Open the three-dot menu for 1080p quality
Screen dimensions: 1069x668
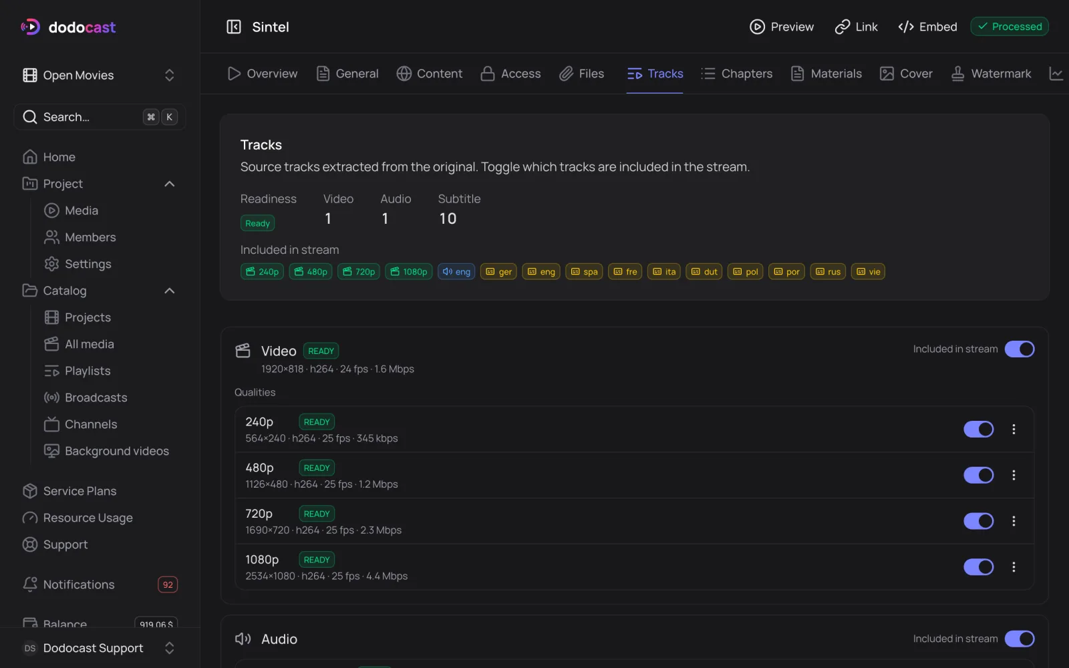coord(1014,567)
